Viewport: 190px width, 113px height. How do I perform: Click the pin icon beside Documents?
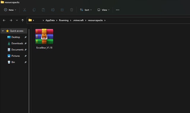(26, 50)
